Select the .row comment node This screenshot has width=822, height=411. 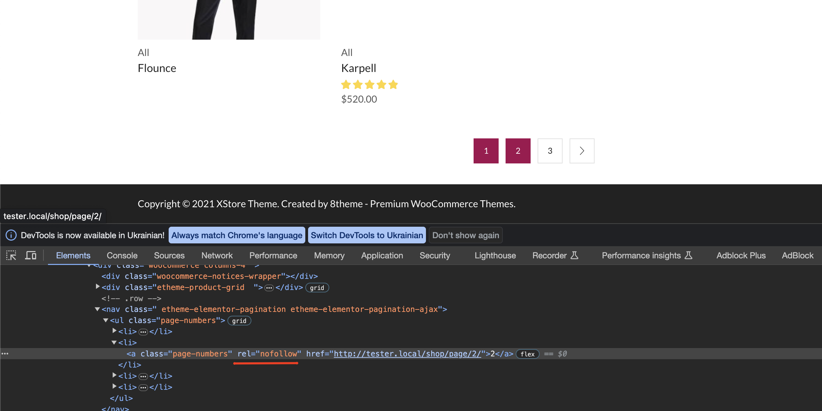131,299
